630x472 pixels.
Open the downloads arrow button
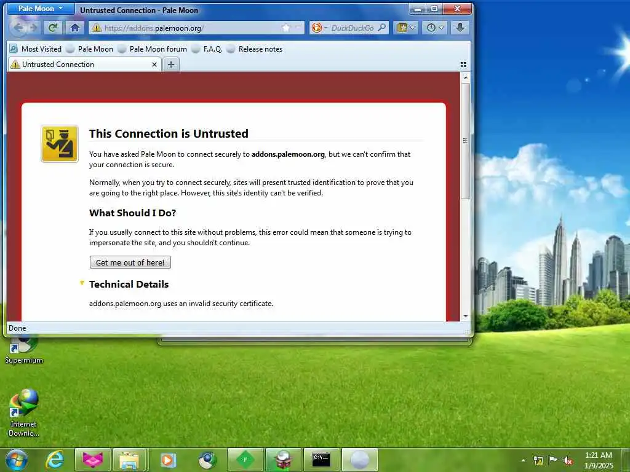tap(460, 27)
